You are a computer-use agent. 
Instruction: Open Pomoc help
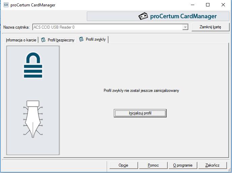point(153,165)
